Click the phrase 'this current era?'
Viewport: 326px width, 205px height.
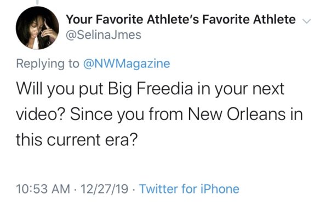coord(77,140)
